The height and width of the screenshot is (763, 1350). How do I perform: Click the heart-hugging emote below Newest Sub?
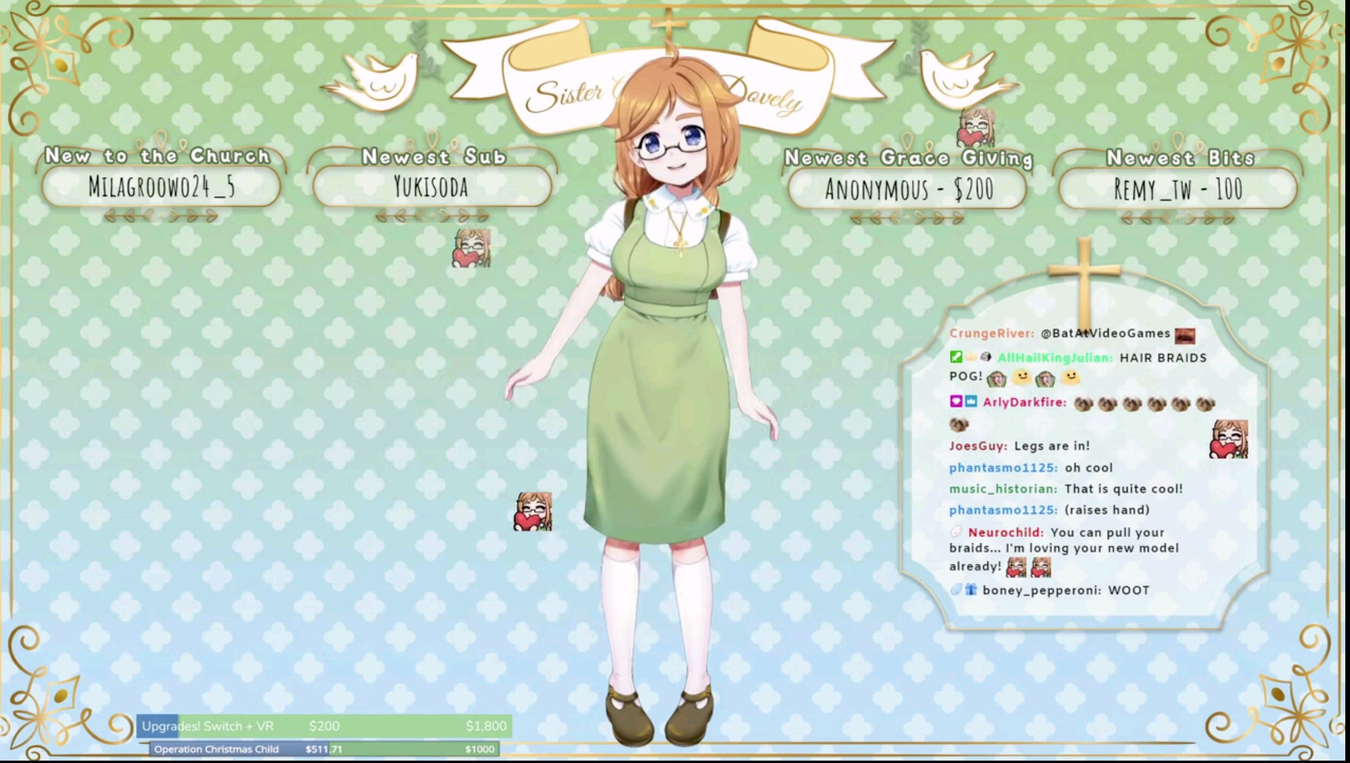click(471, 249)
